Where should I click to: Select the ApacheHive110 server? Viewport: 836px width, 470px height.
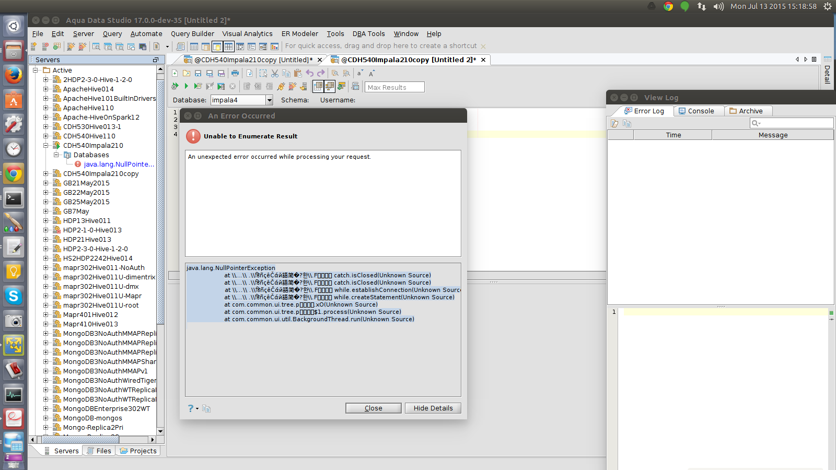coord(88,108)
